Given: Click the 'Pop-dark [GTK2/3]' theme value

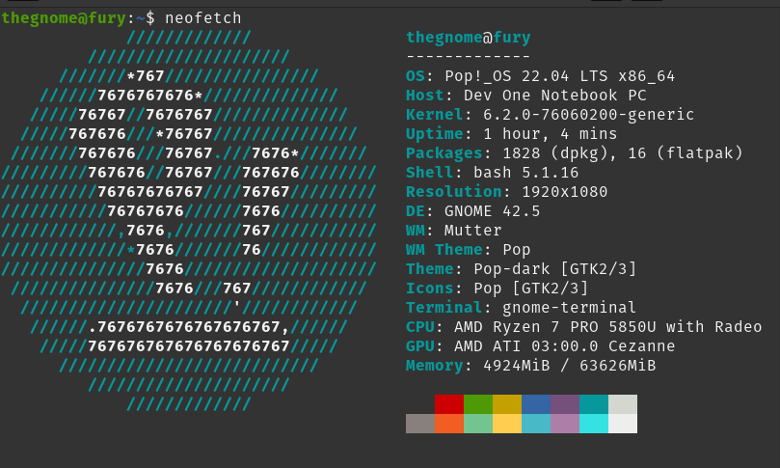Looking at the screenshot, I should 554,269.
